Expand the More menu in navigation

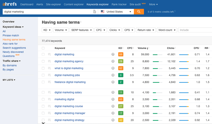(x=153, y=4)
